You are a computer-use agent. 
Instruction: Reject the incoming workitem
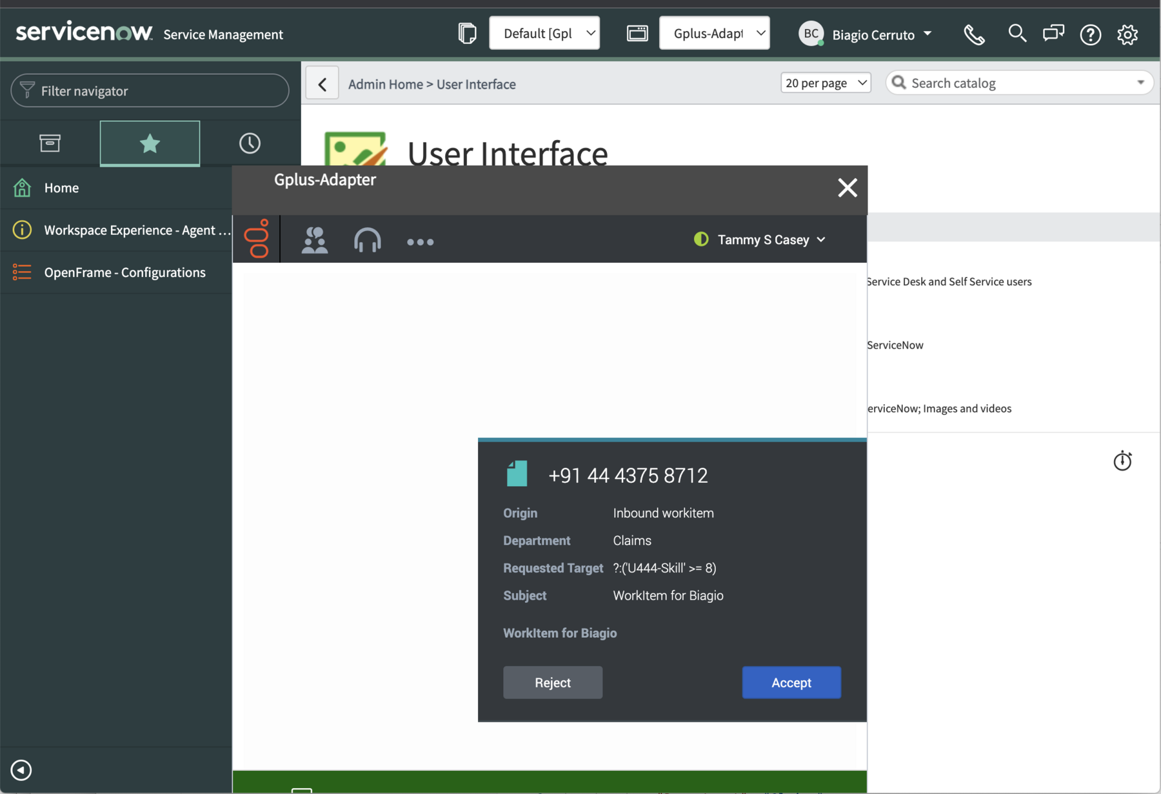click(x=553, y=682)
